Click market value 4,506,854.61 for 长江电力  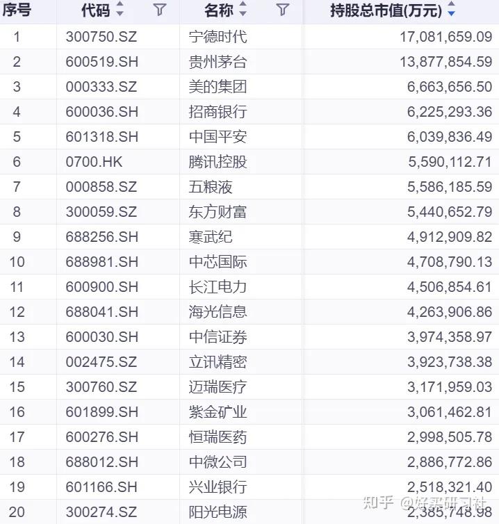(x=450, y=288)
